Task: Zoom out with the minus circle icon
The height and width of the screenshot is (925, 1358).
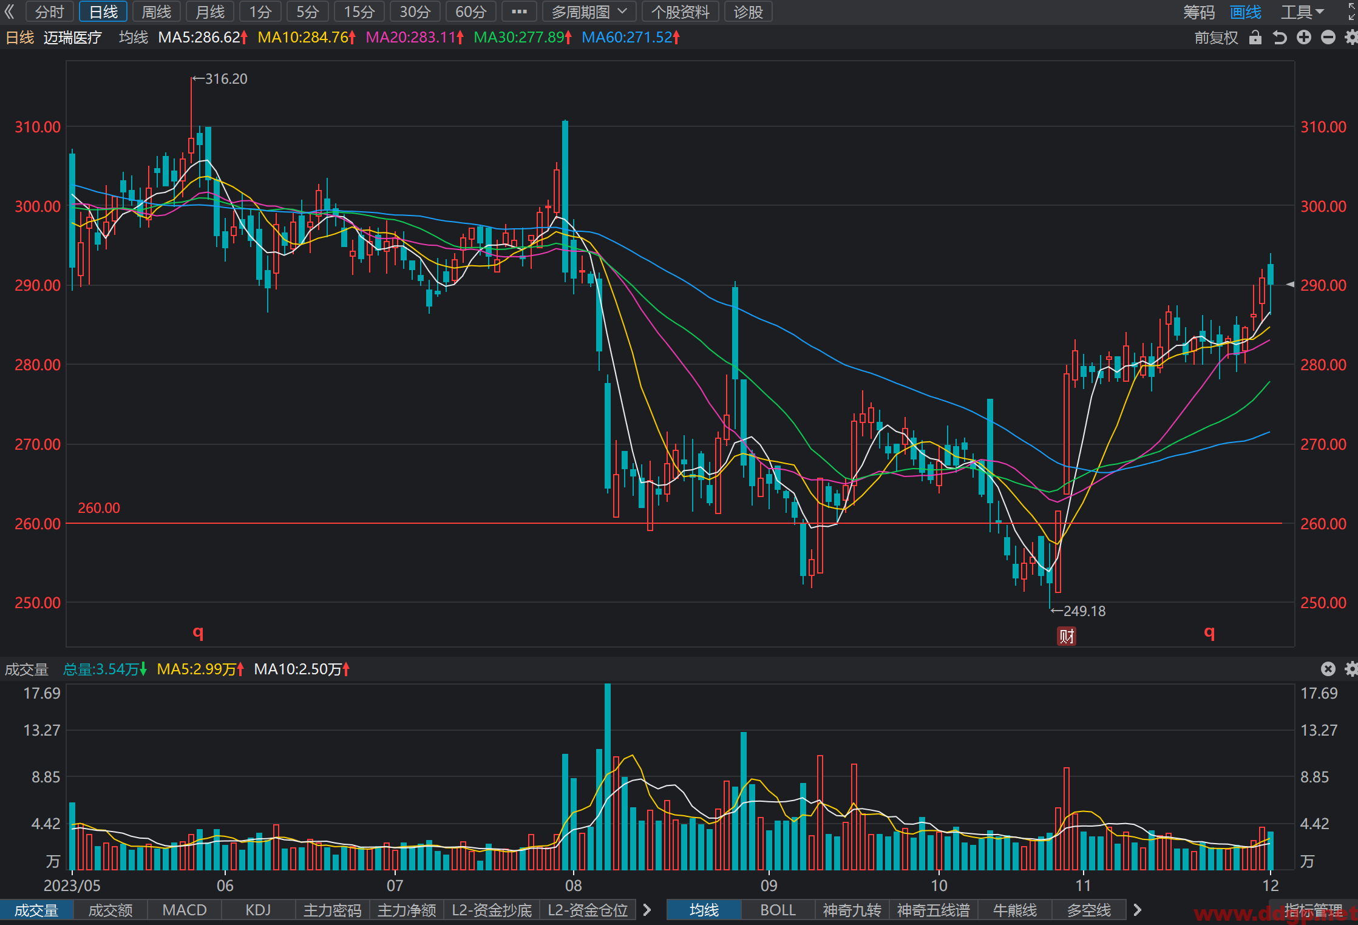Action: pos(1328,38)
